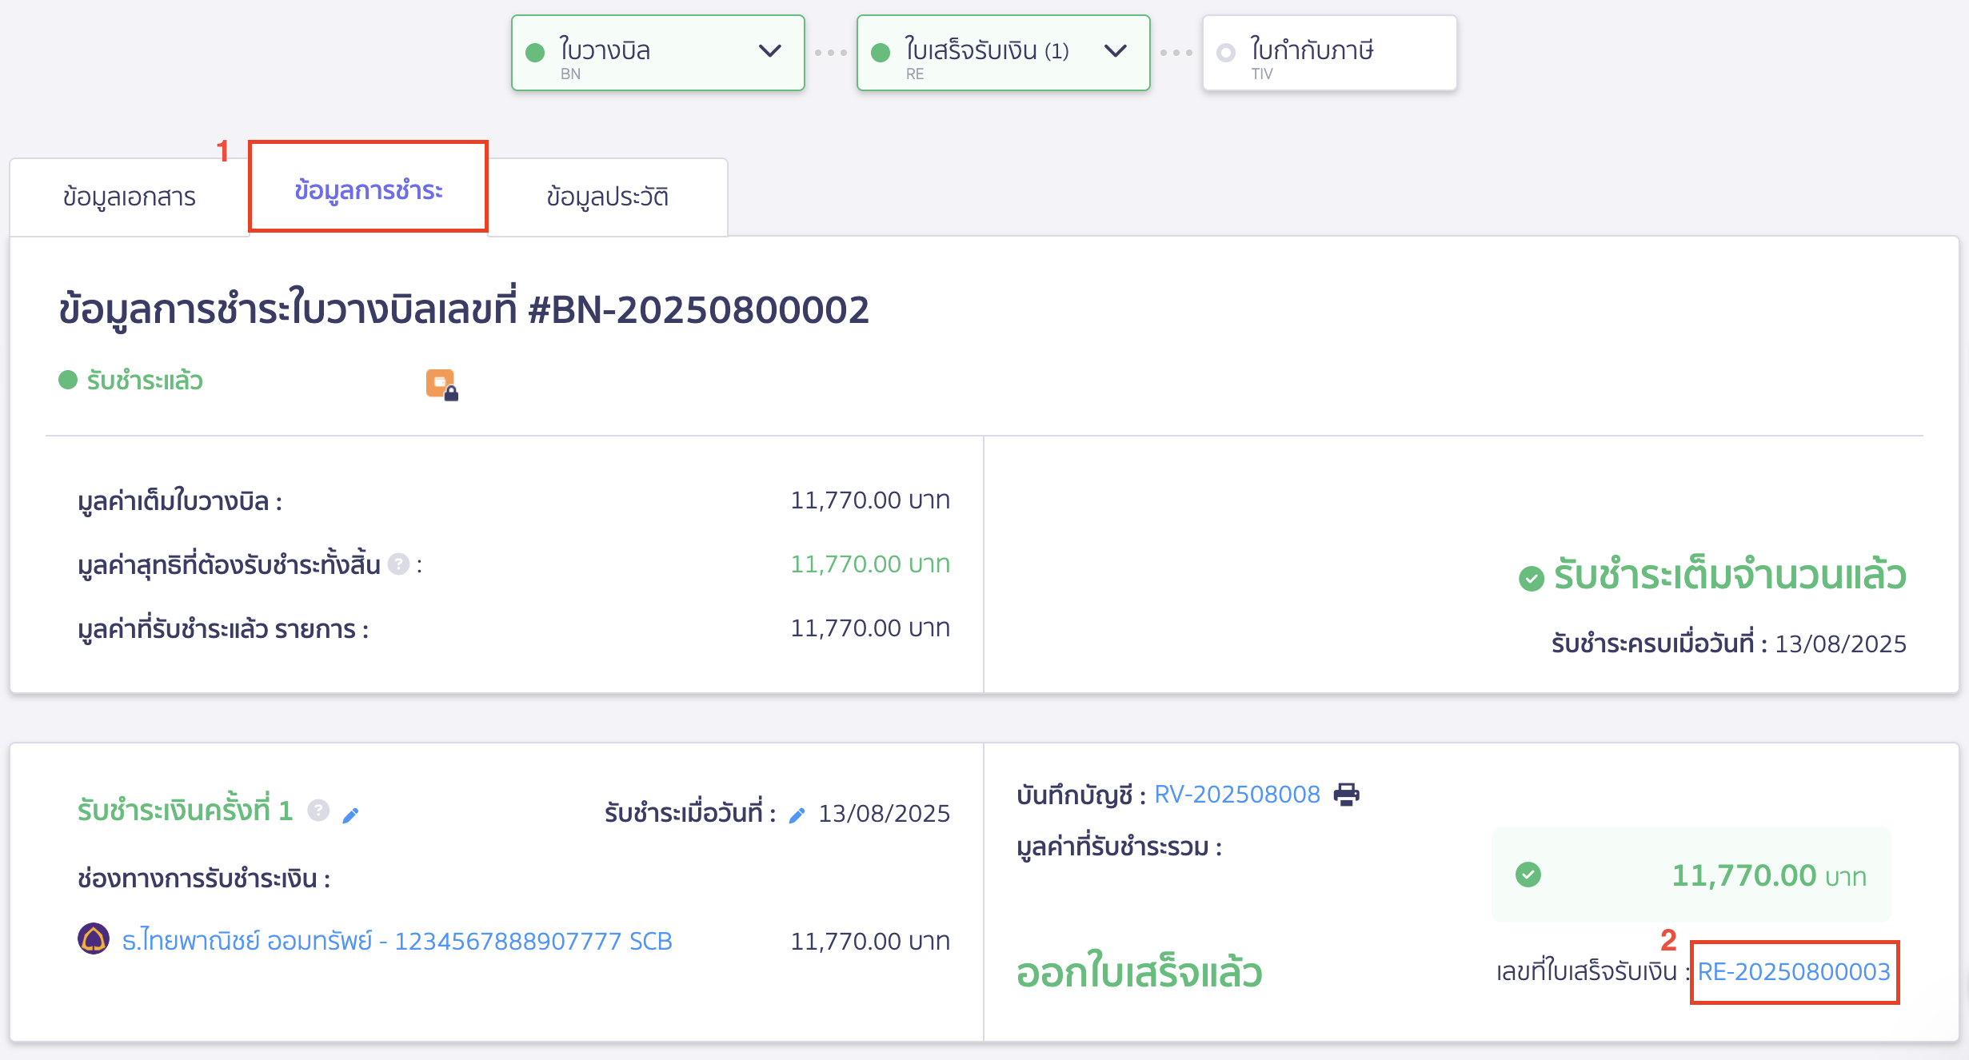Click the heading ข้อมูลการชำระใบวางบิลเลขที่ #BN-20250800002
The width and height of the screenshot is (1969, 1060).
[x=464, y=310]
